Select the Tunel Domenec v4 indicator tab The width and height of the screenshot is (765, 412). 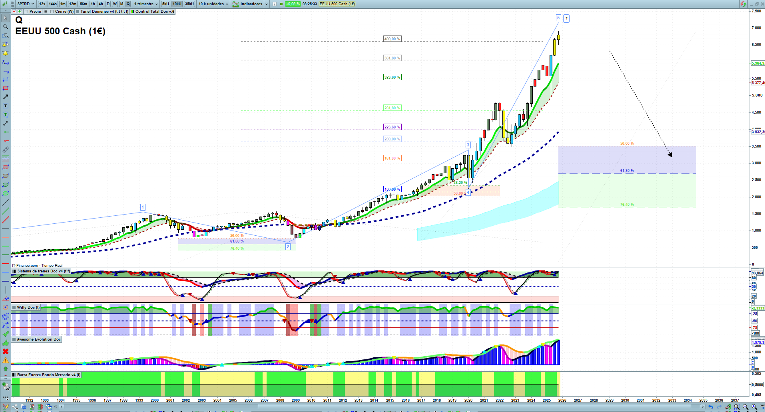click(102, 12)
